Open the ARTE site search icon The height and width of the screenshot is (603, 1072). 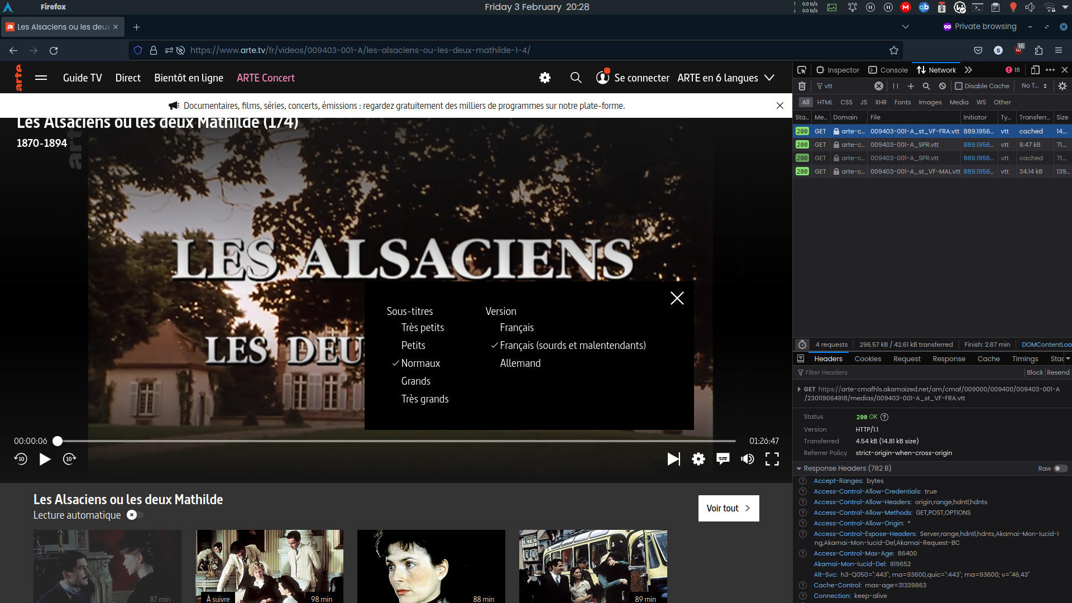[x=576, y=78]
